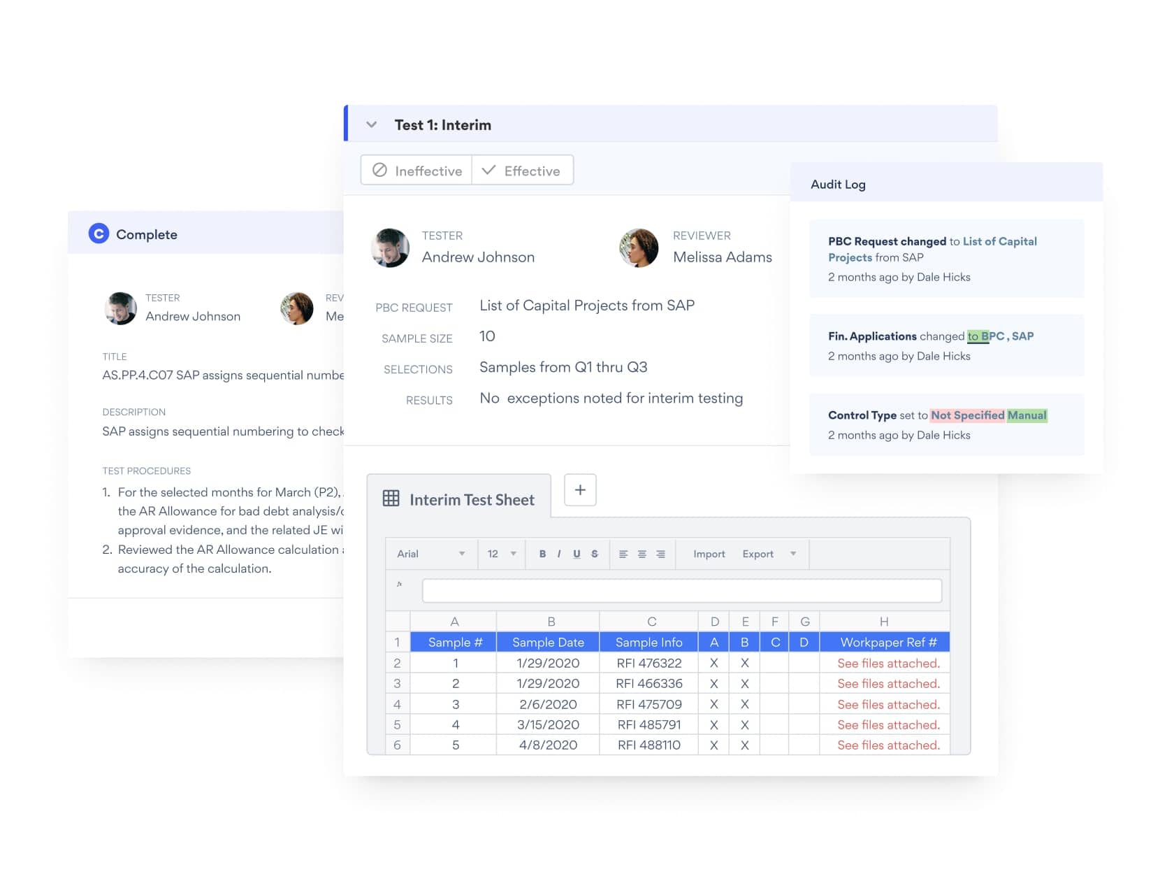This screenshot has height=881, width=1174.
Task: Apply bold formatting in the test sheet toolbar
Action: (x=542, y=554)
